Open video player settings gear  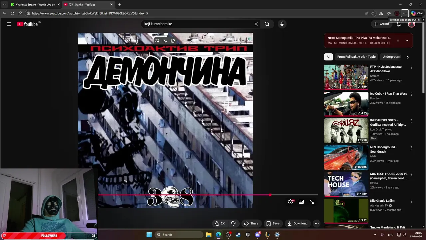click(291, 202)
